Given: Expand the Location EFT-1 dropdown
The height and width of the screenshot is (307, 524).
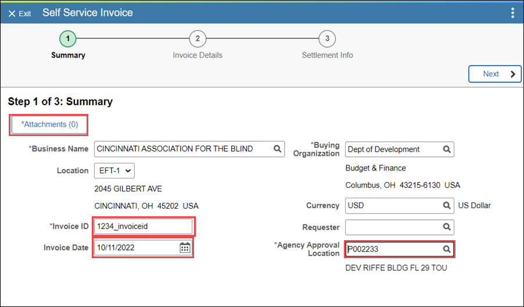Looking at the screenshot, I should click(114, 170).
